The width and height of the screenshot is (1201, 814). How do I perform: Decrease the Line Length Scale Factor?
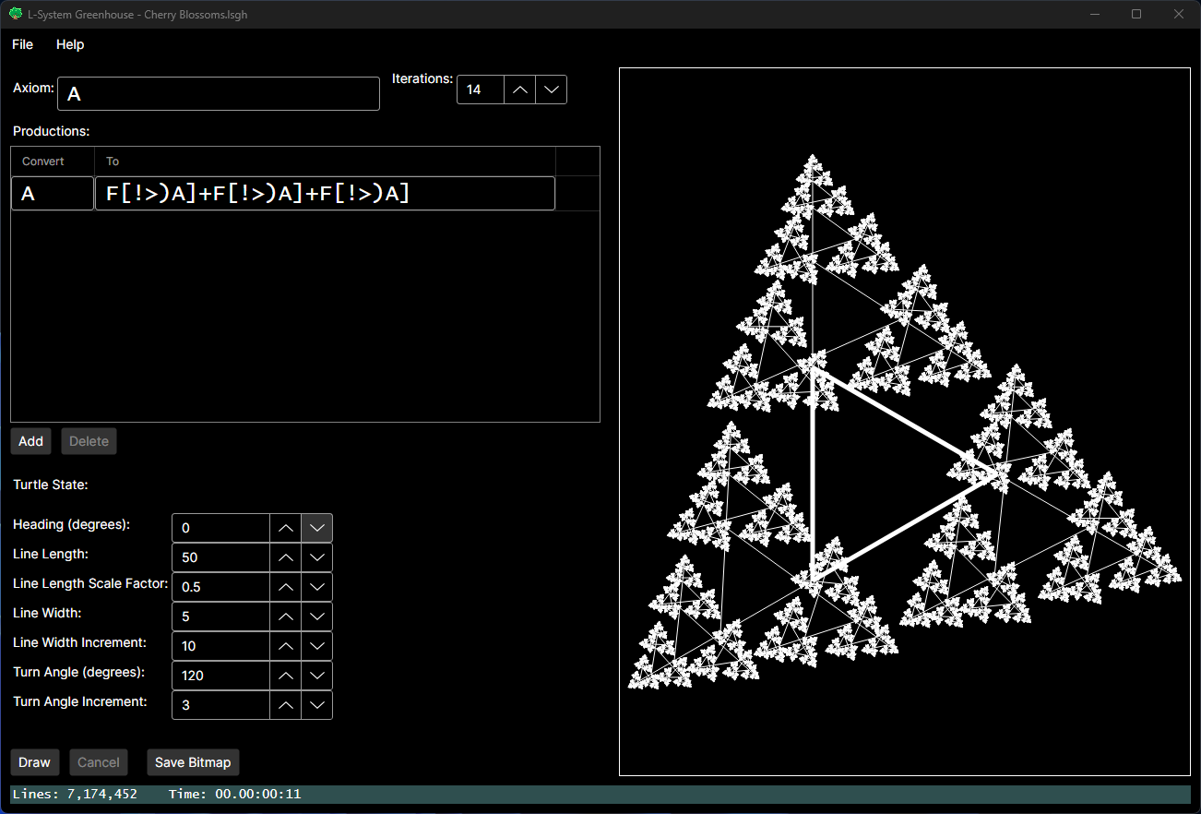click(x=317, y=587)
